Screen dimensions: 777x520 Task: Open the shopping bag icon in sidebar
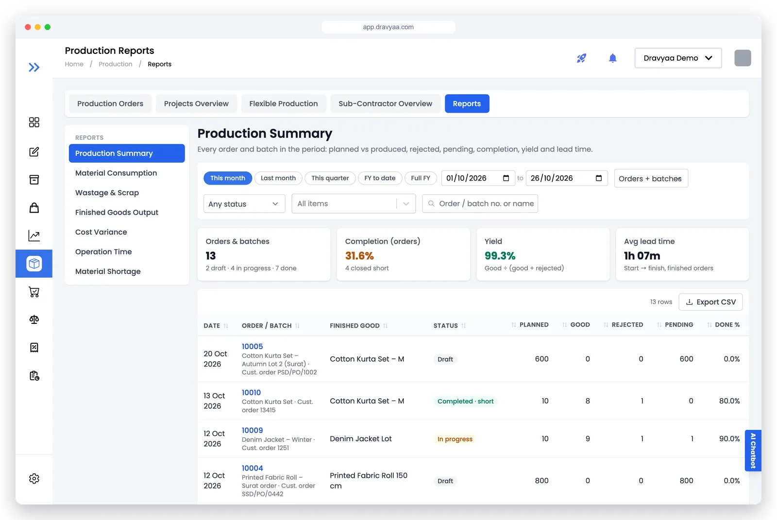pyautogui.click(x=34, y=208)
